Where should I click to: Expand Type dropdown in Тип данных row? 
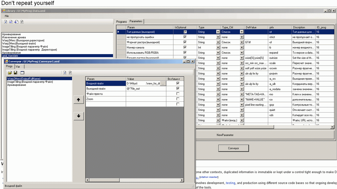(218, 32)
